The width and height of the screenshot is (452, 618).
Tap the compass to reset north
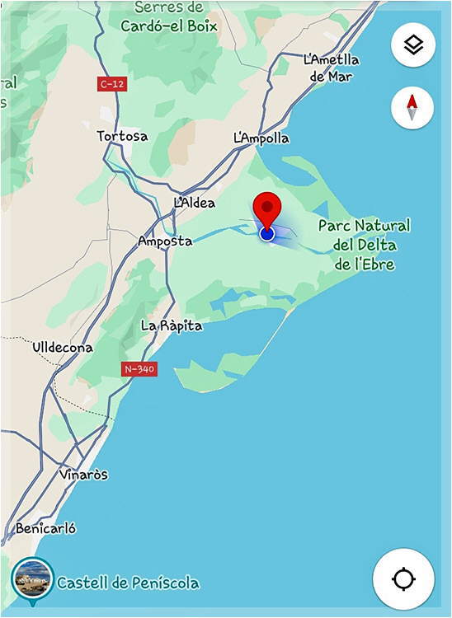[412, 108]
